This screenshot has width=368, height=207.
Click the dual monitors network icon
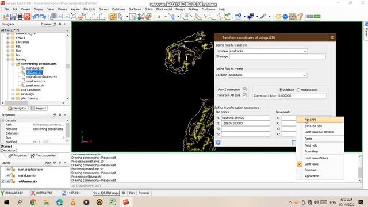[x=251, y=17]
